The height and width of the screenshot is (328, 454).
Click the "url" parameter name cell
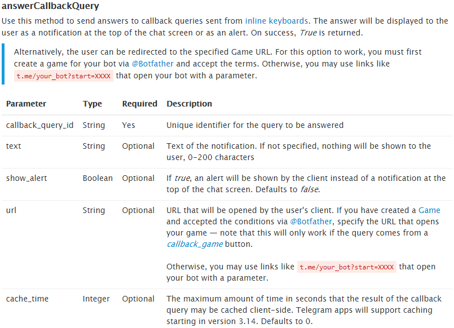coord(11,210)
